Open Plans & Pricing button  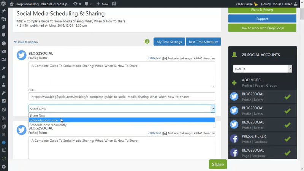point(262,10)
